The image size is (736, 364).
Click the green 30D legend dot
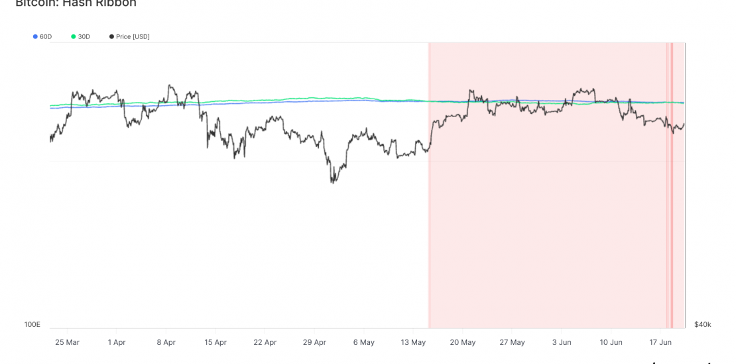pos(74,36)
